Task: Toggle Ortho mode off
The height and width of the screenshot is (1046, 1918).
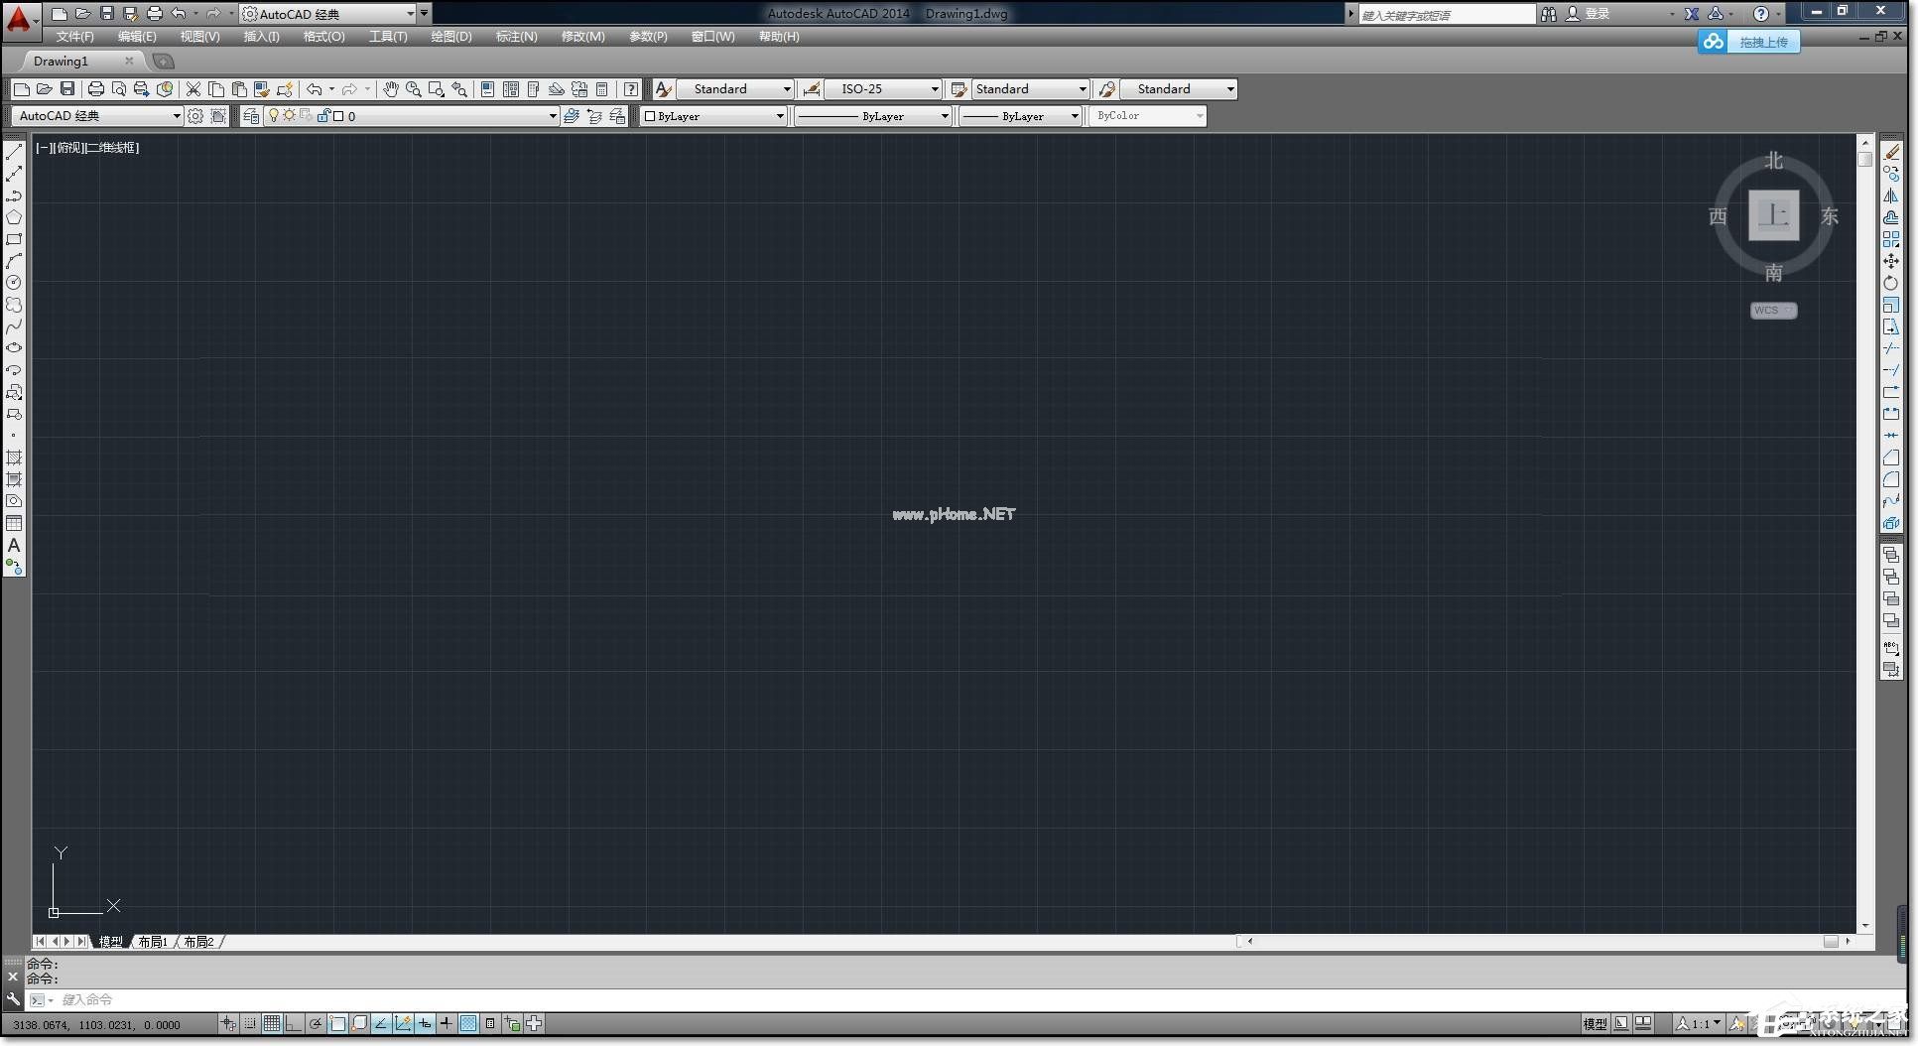Action: 294,1024
